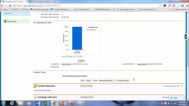Click the blue Conference bar in chart
189x106 pixels.
coord(77,38)
